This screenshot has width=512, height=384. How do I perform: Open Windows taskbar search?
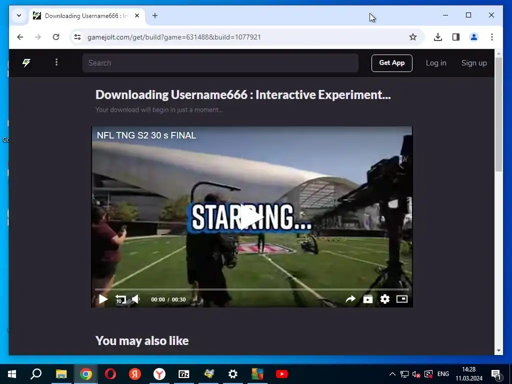click(x=36, y=374)
